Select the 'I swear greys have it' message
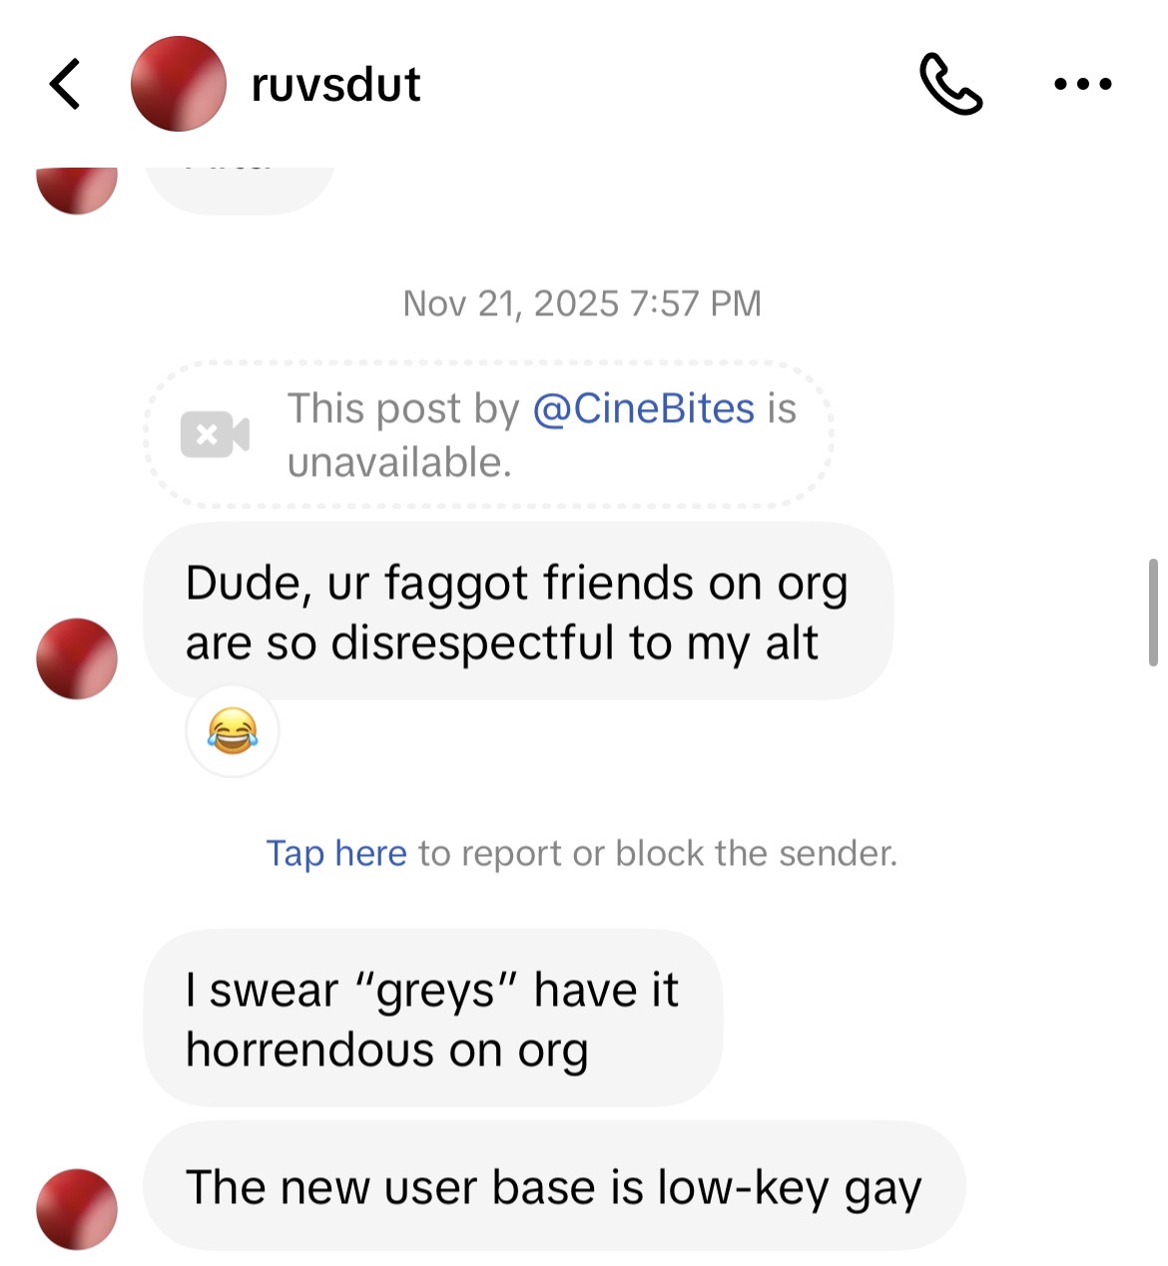 [x=433, y=1019]
